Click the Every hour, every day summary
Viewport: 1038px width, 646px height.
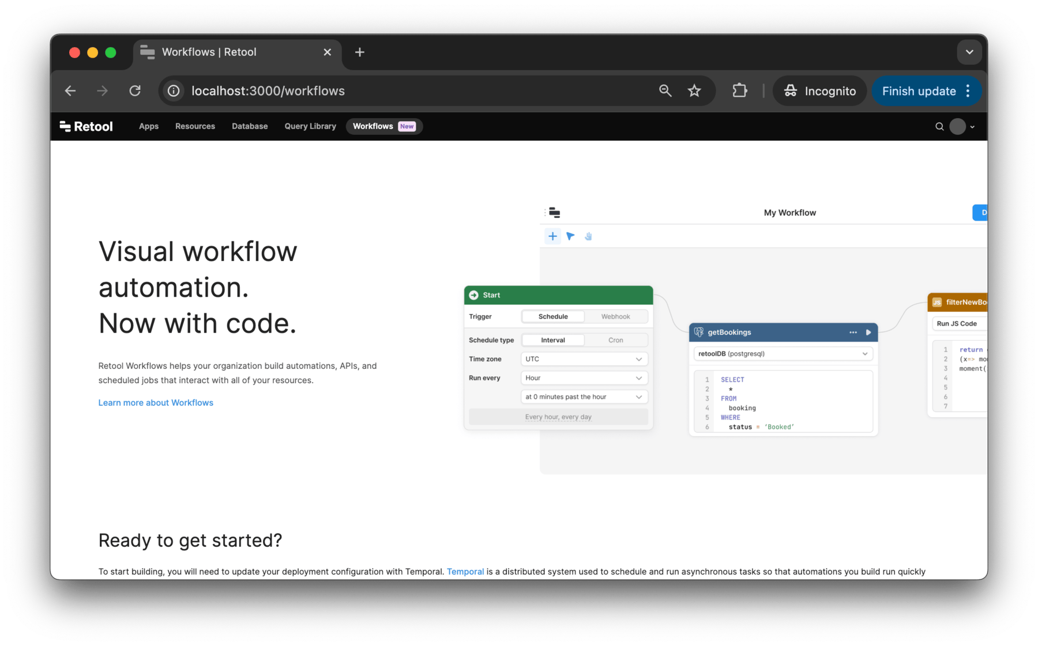point(558,417)
